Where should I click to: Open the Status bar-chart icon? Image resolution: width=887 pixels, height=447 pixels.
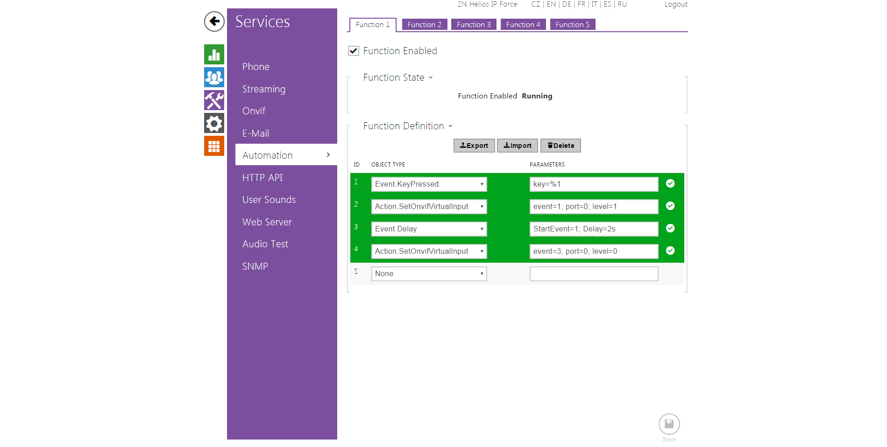click(214, 55)
